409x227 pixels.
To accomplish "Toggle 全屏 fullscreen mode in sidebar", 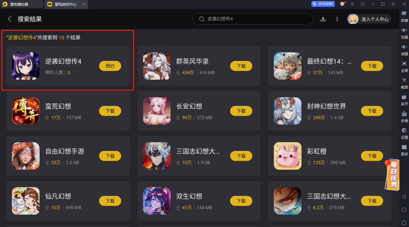I will point(404,67).
